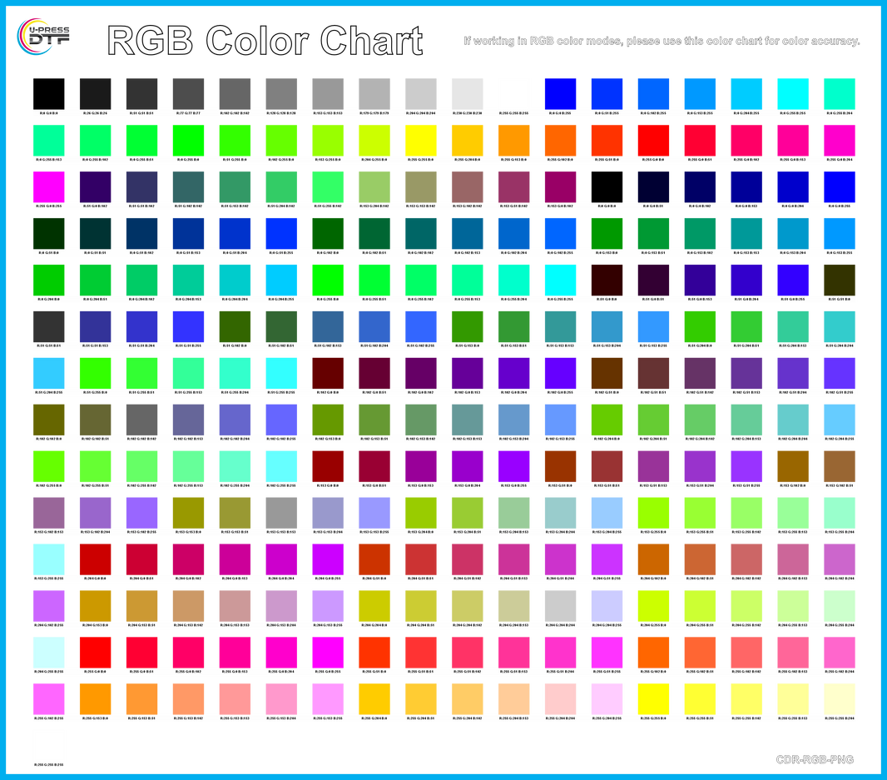Select the lone white swatch in the bottom-left corner

(x=48, y=744)
